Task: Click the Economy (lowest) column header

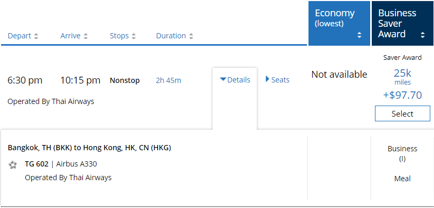Action: (x=339, y=23)
